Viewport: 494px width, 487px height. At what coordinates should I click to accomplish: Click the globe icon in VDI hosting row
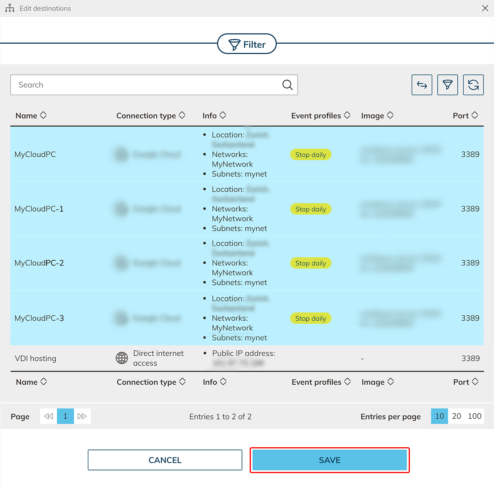point(122,358)
